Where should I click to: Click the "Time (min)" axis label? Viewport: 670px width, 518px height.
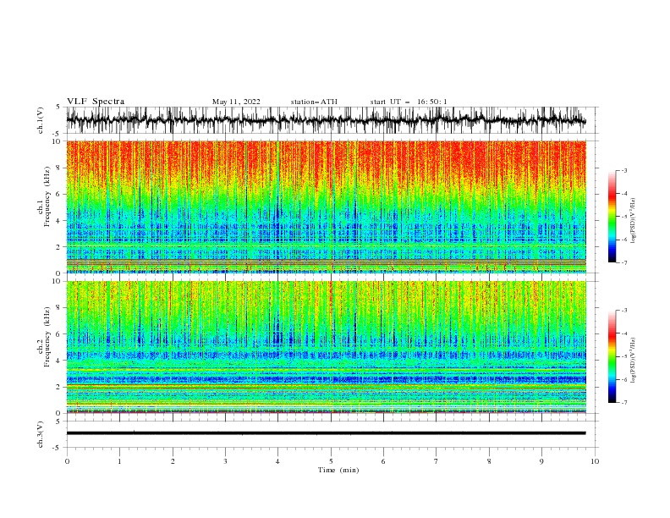point(338,470)
